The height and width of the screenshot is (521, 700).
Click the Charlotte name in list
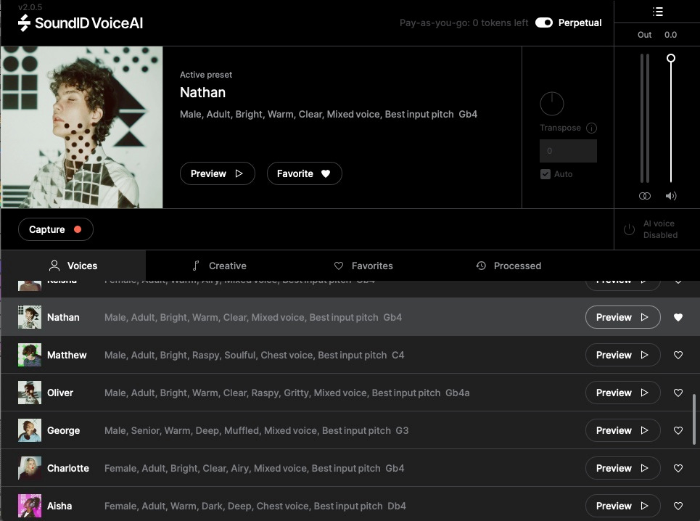click(68, 468)
